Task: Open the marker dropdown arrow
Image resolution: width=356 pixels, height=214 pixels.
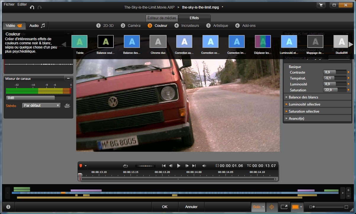Action: coord(86,166)
